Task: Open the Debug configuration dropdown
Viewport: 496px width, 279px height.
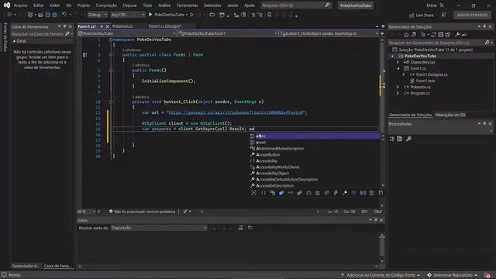Action: [97, 15]
